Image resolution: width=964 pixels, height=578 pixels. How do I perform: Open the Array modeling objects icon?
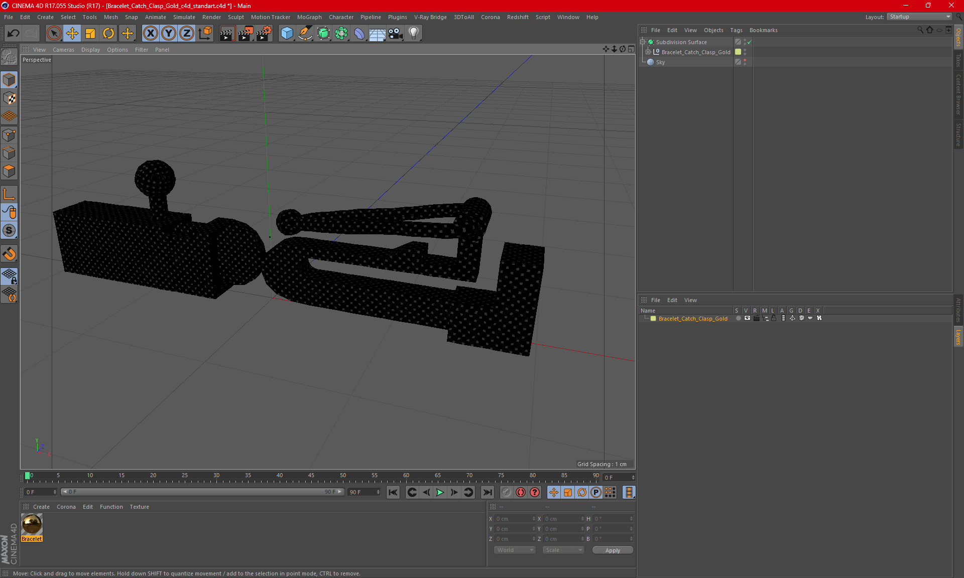(x=341, y=34)
